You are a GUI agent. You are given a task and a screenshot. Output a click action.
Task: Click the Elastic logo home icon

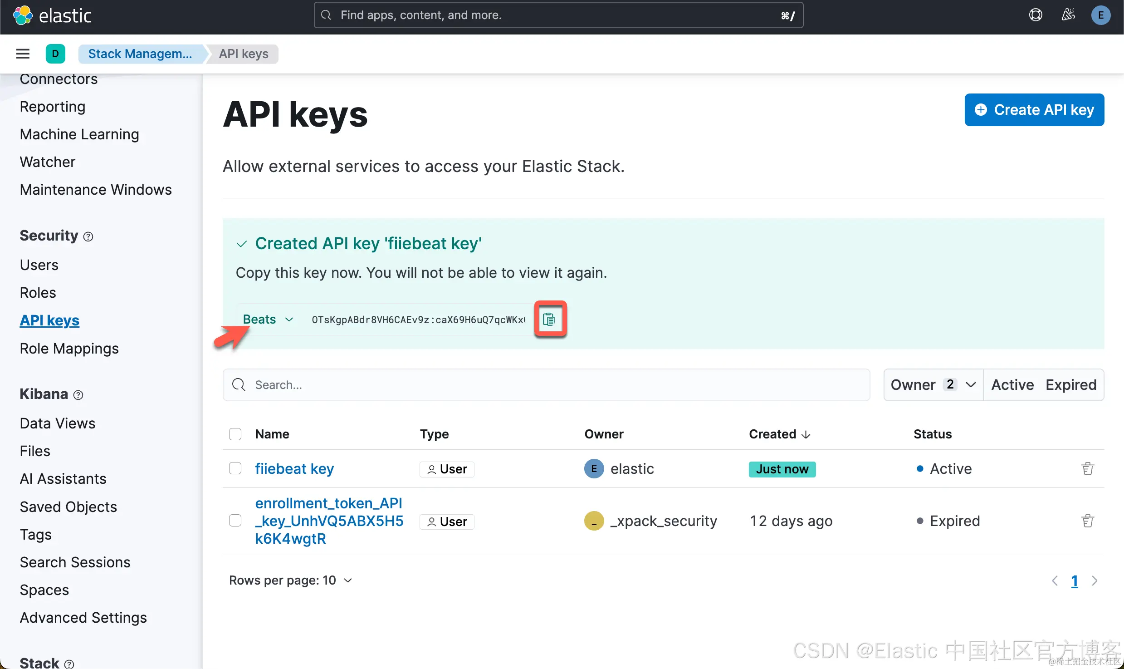point(23,15)
